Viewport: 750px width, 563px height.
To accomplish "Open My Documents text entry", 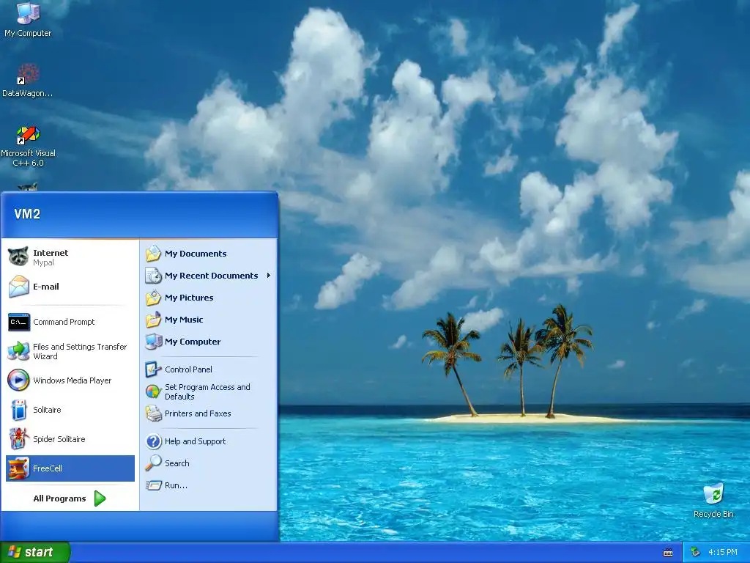I will click(x=196, y=254).
